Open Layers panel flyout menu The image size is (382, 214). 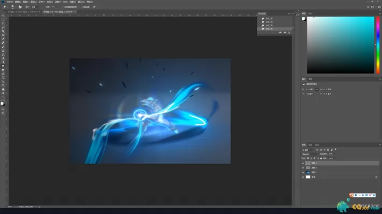[x=380, y=145]
